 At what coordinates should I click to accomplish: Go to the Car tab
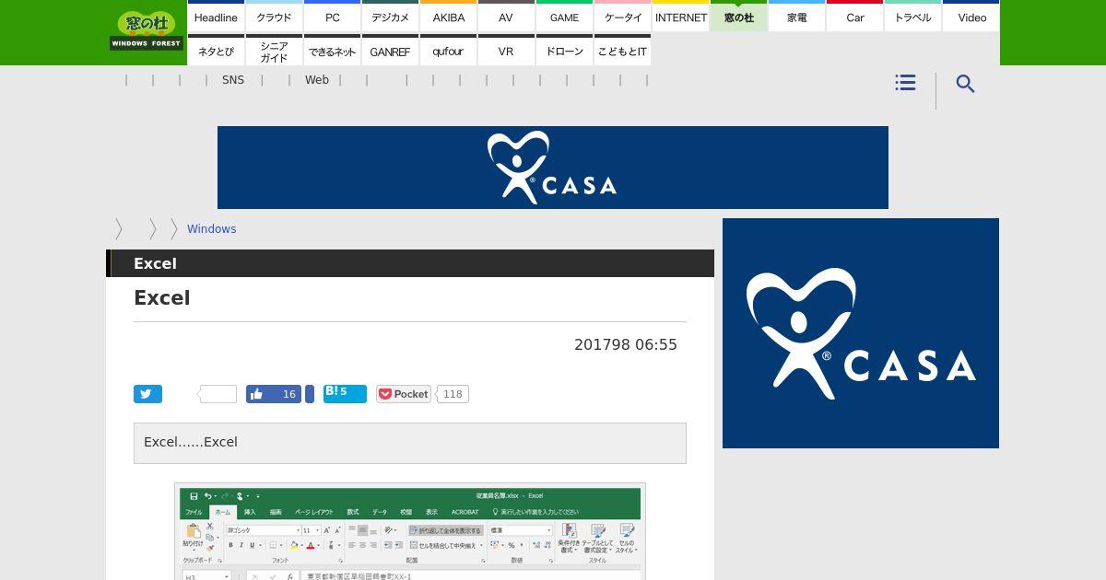click(854, 17)
